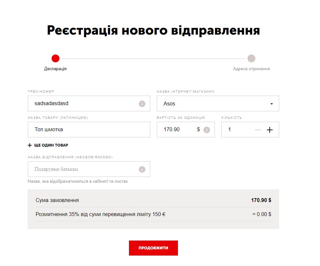Expand the Asos store dropdown arrow
Image resolution: width=320 pixels, height=266 pixels.
271,104
